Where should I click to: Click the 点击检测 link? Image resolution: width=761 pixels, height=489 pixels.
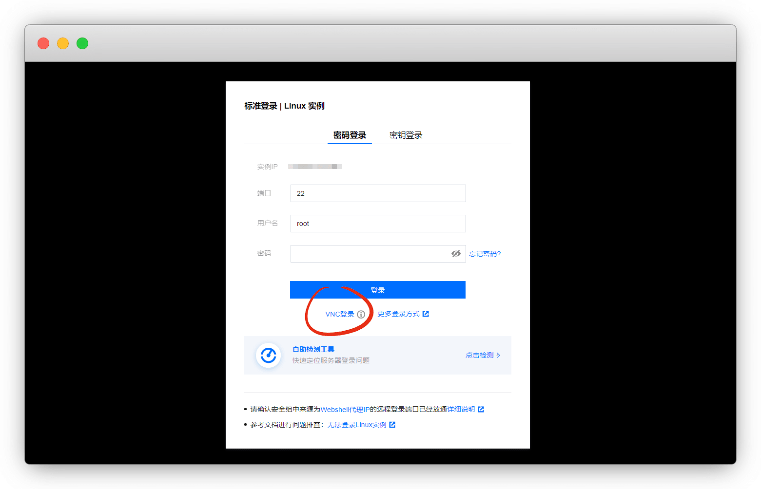(479, 356)
